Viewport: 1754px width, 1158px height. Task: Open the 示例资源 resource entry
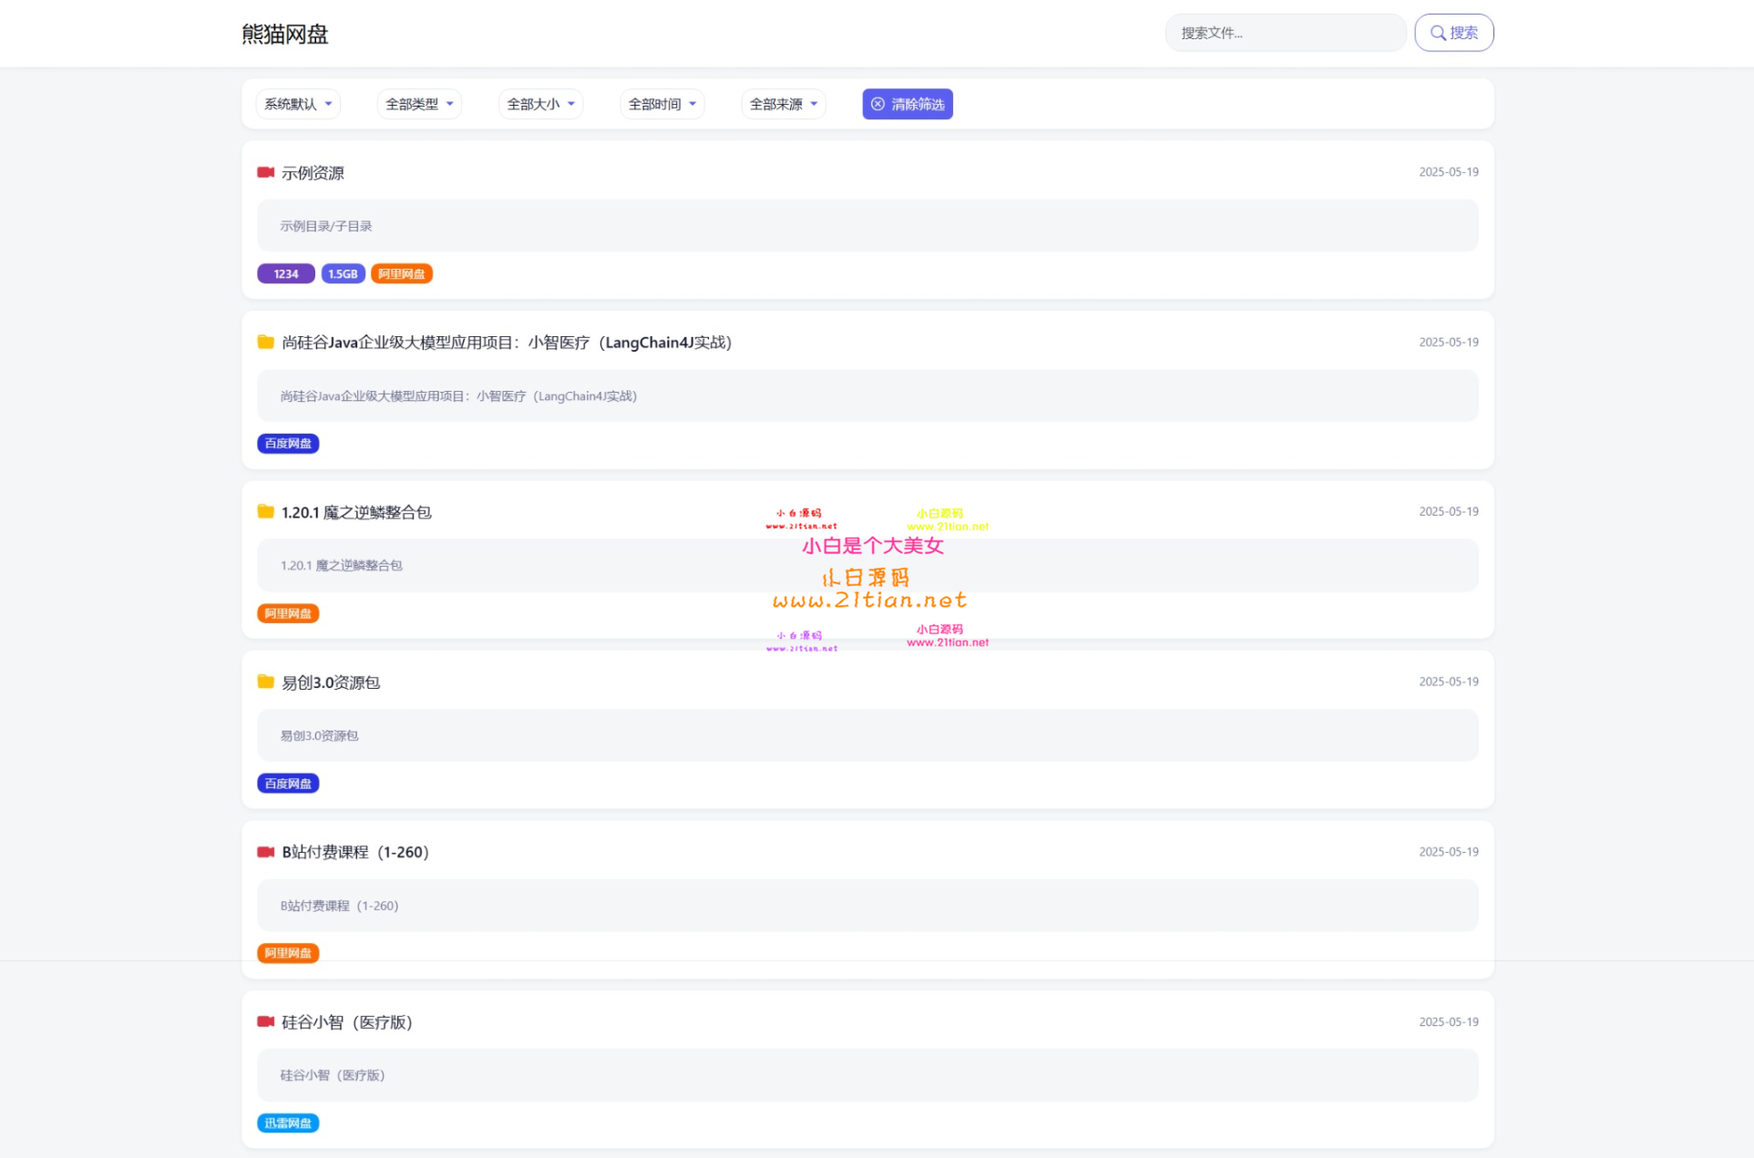point(312,172)
